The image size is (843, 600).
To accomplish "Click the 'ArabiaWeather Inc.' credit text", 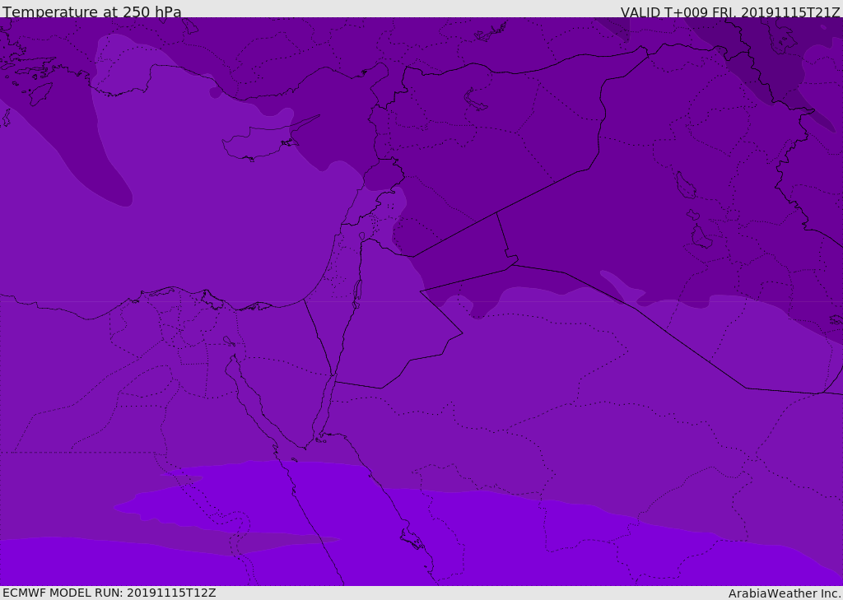I will point(785,593).
